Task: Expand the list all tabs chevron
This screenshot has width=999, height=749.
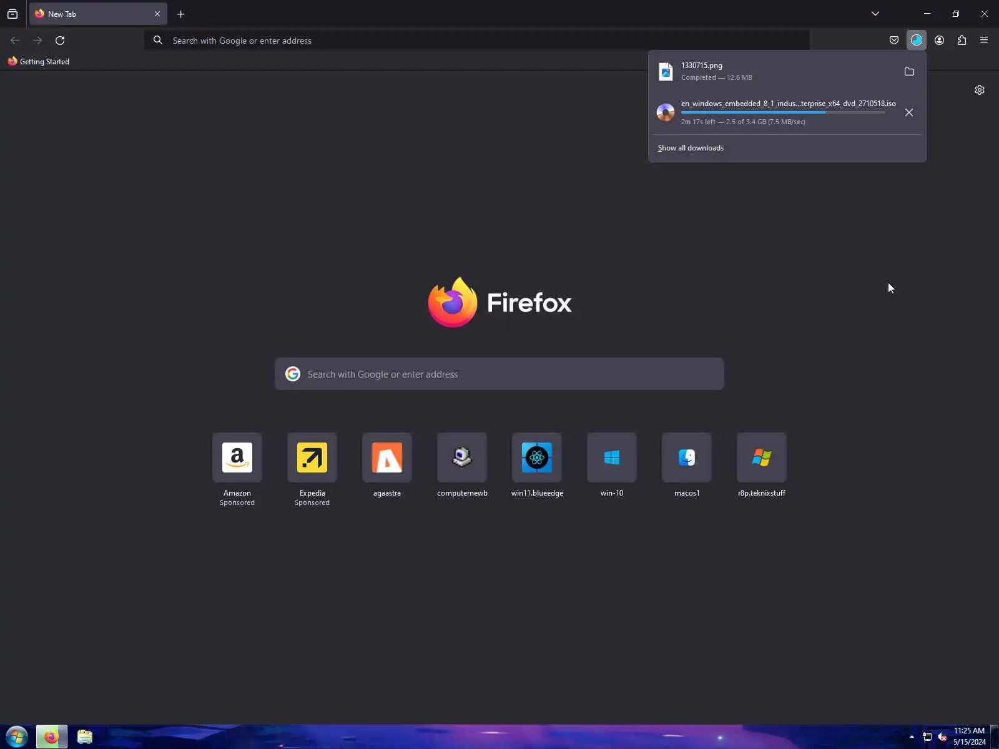Action: (x=875, y=14)
